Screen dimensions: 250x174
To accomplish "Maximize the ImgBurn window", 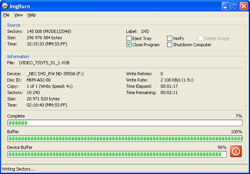I will (x=235, y=6).
